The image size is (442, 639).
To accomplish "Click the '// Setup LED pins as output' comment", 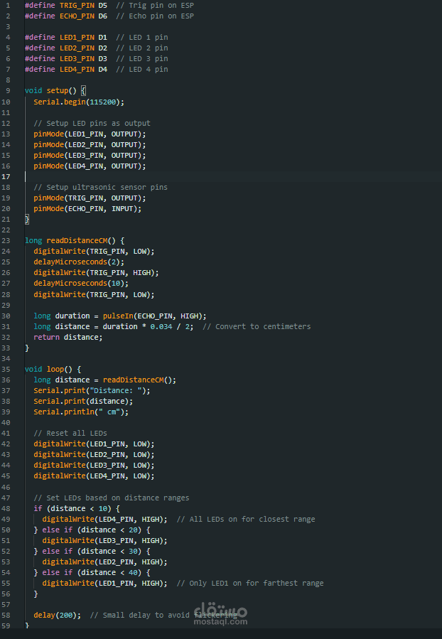I will click(x=92, y=123).
